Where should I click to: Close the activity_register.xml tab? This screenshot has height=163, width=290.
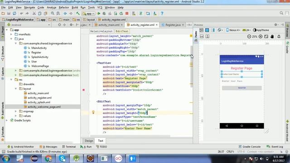[157, 25]
